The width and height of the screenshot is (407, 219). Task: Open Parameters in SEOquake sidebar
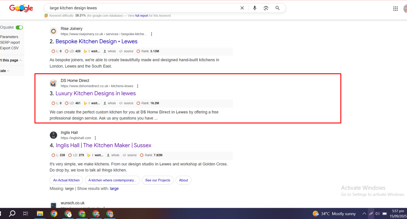point(9,37)
